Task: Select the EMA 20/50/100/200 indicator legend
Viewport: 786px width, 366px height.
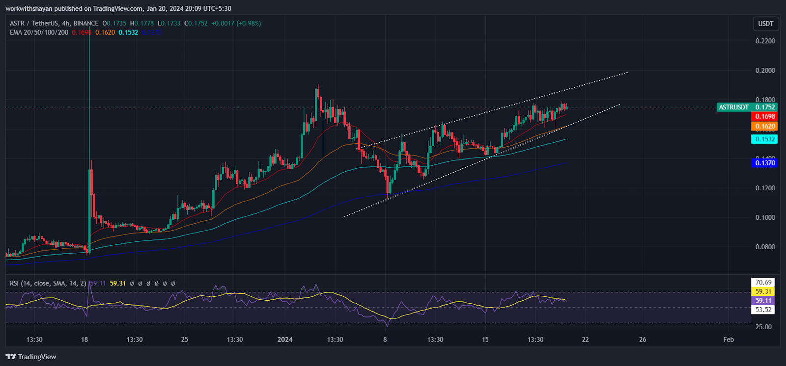Action: click(39, 32)
